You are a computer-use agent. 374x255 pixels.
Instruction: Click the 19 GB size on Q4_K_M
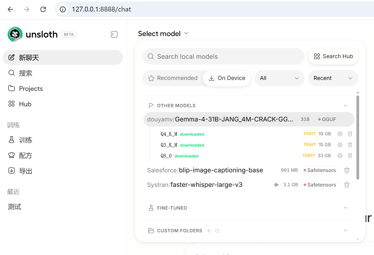point(325,134)
